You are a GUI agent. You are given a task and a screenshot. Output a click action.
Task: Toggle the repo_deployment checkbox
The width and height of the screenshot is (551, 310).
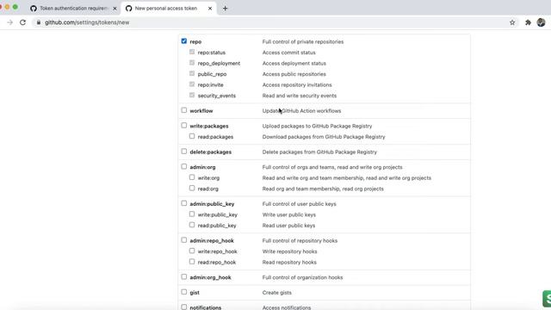pyautogui.click(x=192, y=63)
